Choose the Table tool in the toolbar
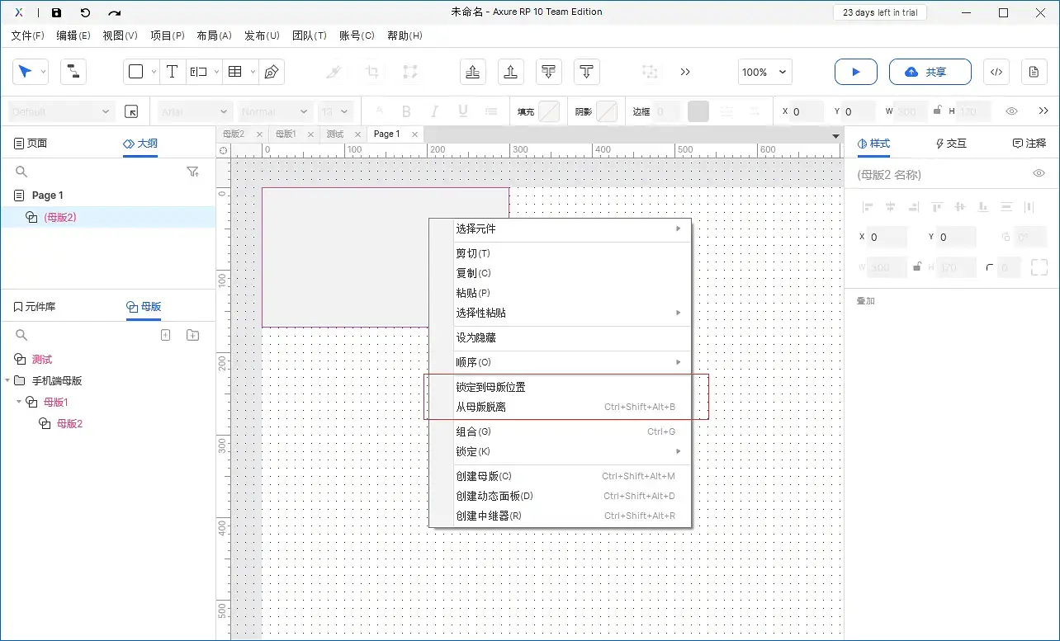This screenshot has width=1060, height=641. [x=235, y=72]
